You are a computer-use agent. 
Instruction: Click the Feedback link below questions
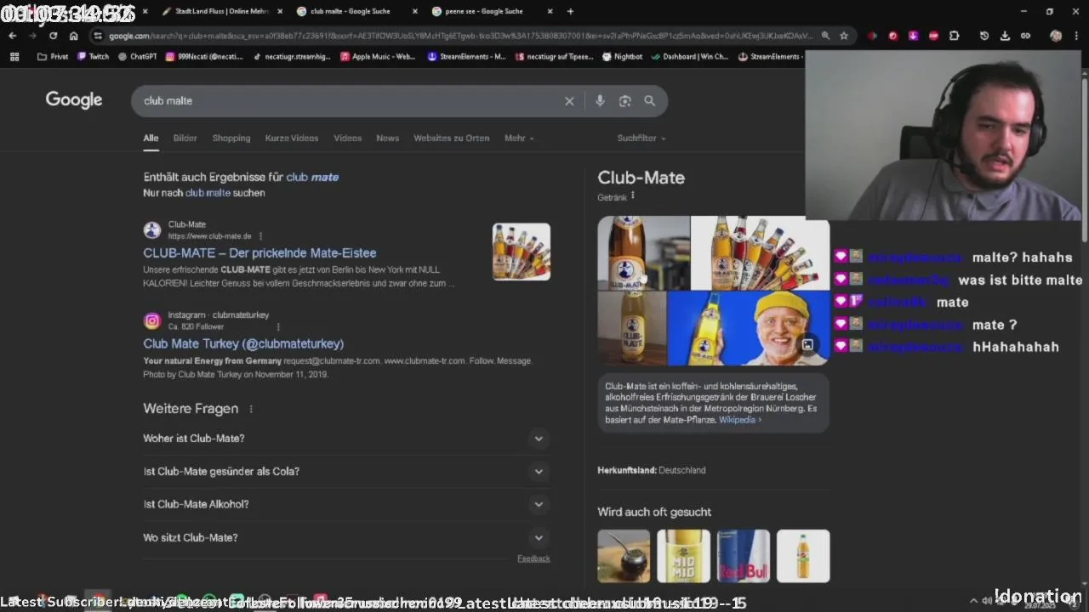tap(533, 558)
